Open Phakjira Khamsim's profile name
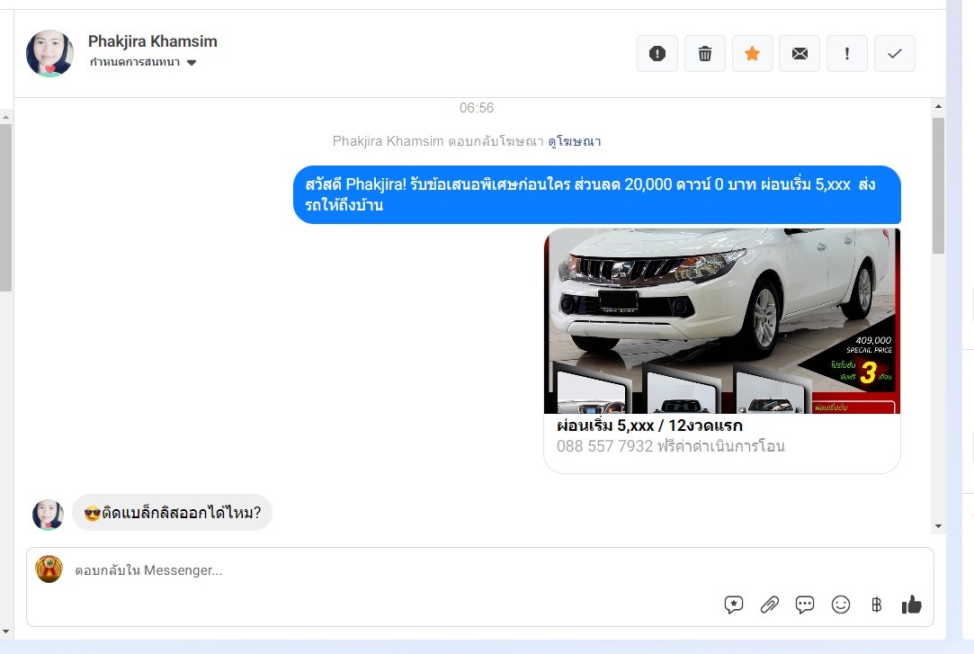 (x=153, y=41)
